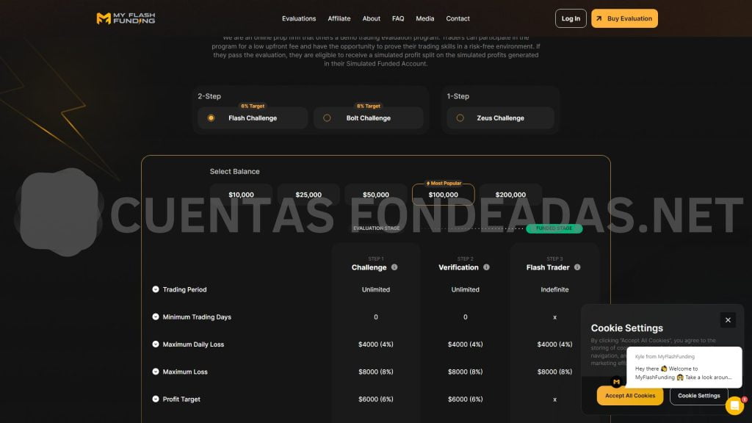
Task: Open the FAQ navigation item
Action: (398, 18)
